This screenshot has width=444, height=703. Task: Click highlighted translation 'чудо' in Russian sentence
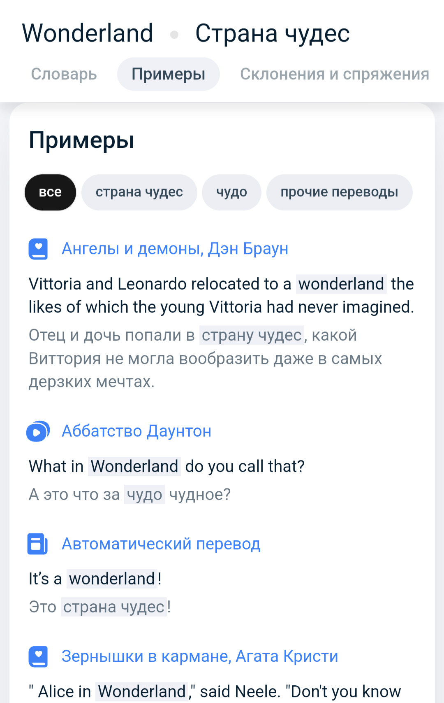tap(144, 495)
